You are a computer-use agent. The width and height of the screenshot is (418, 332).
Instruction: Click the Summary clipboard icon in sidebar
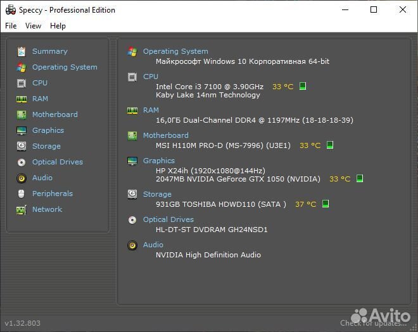pyautogui.click(x=22, y=51)
